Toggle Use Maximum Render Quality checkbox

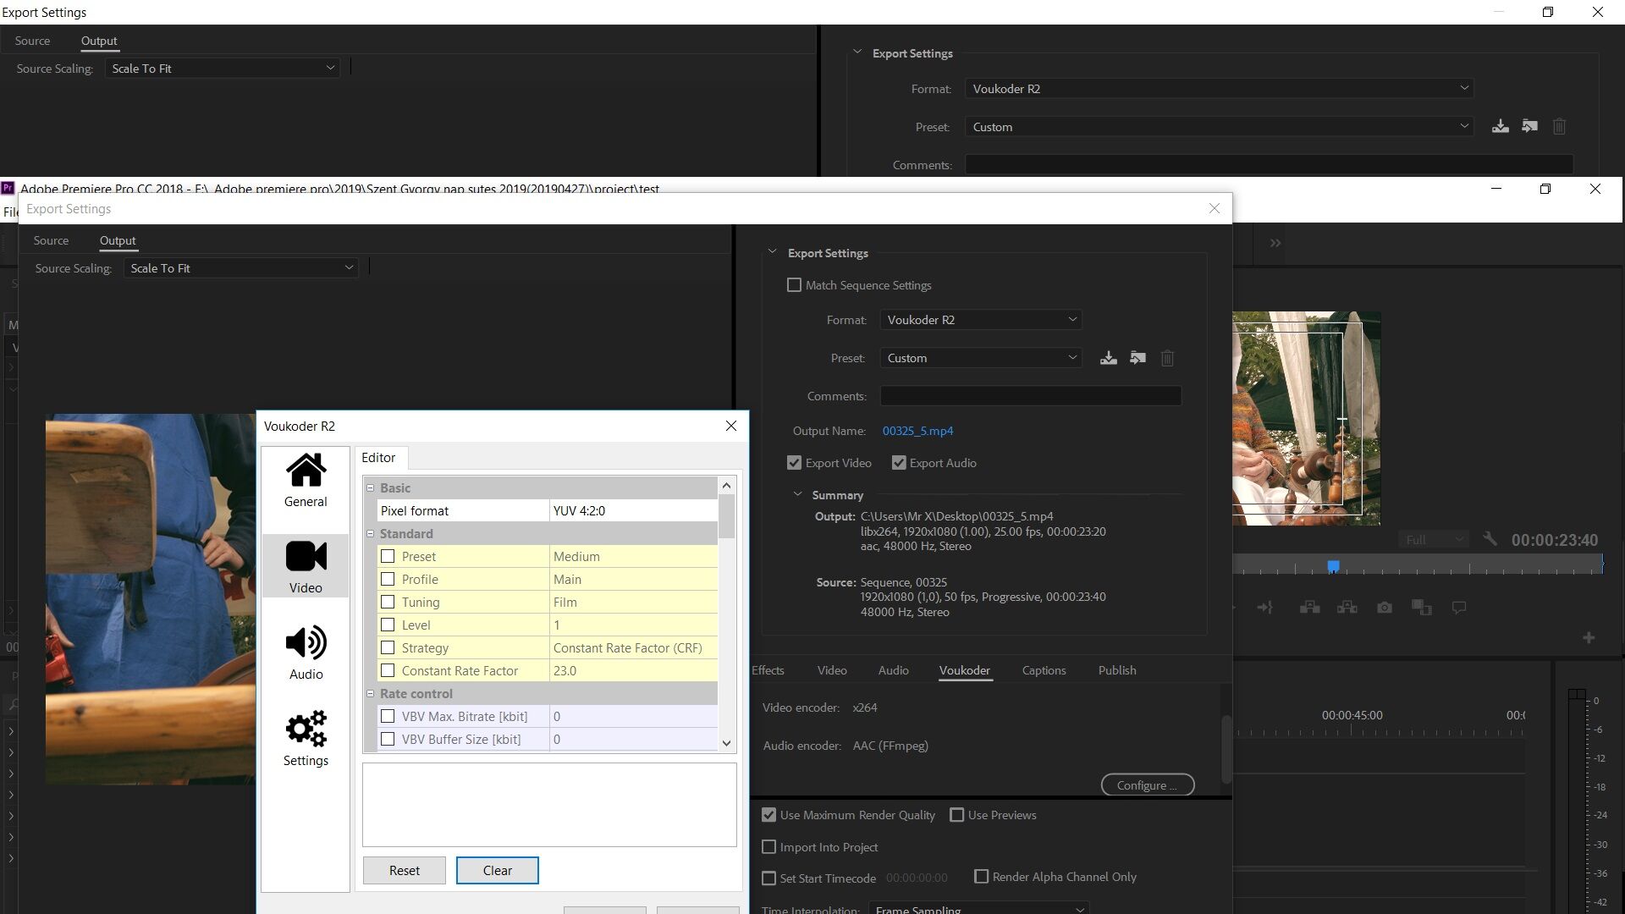[x=768, y=815]
